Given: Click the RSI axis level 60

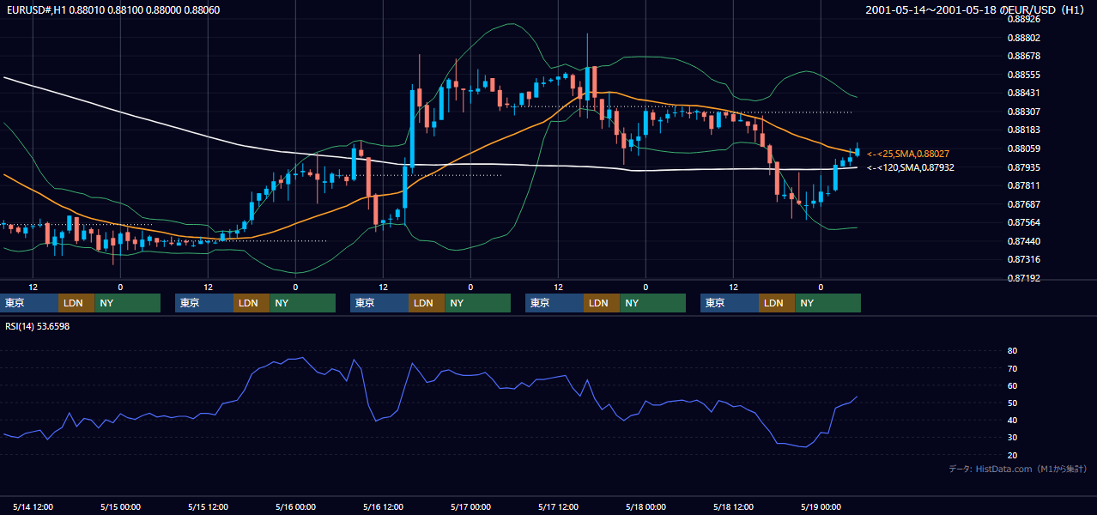Looking at the screenshot, I should [1013, 385].
